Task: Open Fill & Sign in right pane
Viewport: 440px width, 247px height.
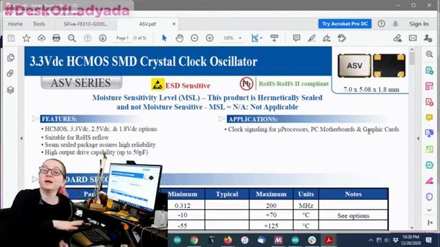Action: pyautogui.click(x=429, y=180)
